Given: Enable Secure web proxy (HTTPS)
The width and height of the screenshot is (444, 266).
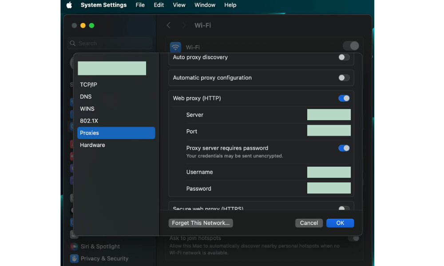Looking at the screenshot, I should pyautogui.click(x=344, y=208).
